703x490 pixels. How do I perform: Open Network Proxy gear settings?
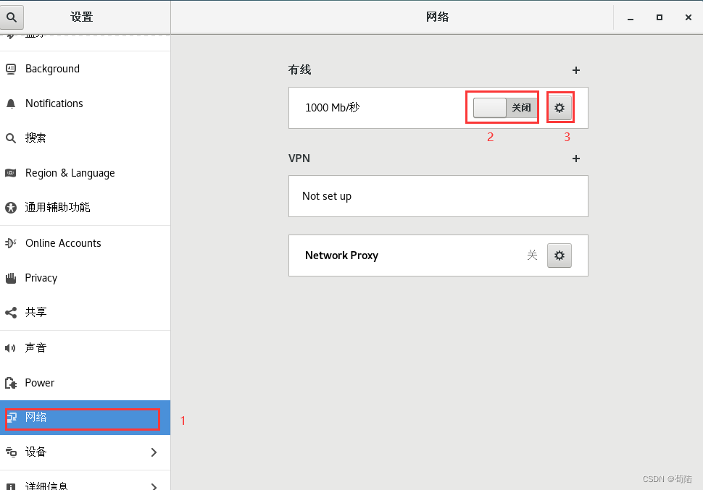pos(560,255)
